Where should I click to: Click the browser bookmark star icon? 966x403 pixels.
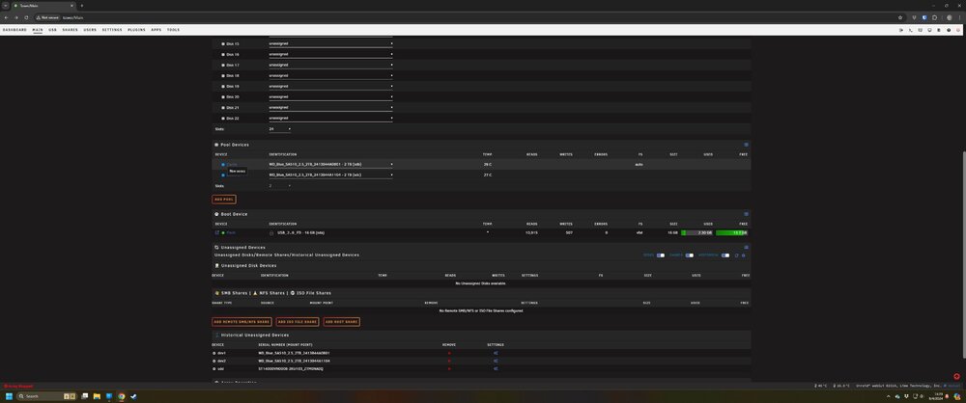[900, 17]
